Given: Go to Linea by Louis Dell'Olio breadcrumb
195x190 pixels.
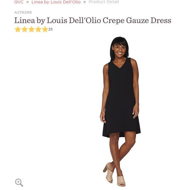Looking at the screenshot, I should [56, 2].
